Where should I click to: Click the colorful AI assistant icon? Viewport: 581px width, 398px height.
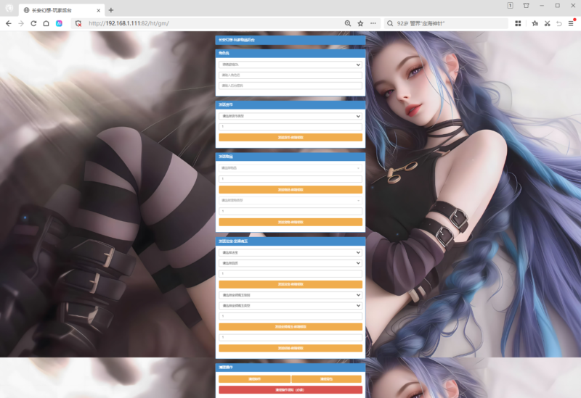59,23
